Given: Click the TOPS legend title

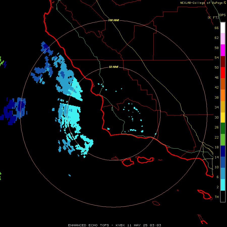Looking at the screenshot, I should pyautogui.click(x=222, y=15).
